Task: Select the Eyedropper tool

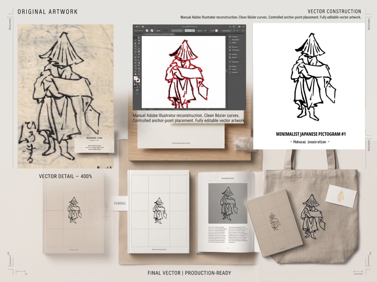Action: click(135, 66)
